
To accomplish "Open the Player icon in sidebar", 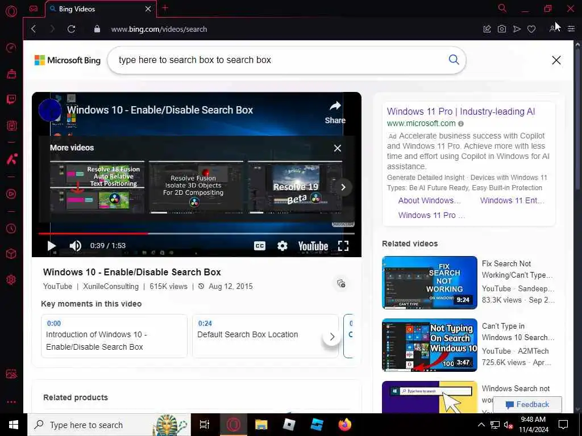I will coord(11,194).
